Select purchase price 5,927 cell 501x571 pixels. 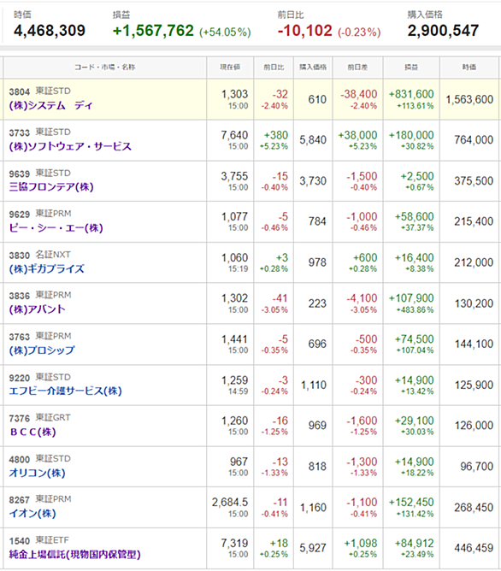point(313,548)
